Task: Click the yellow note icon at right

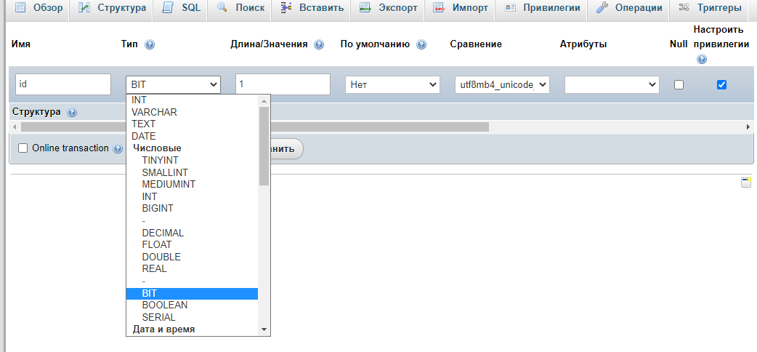Action: [745, 183]
